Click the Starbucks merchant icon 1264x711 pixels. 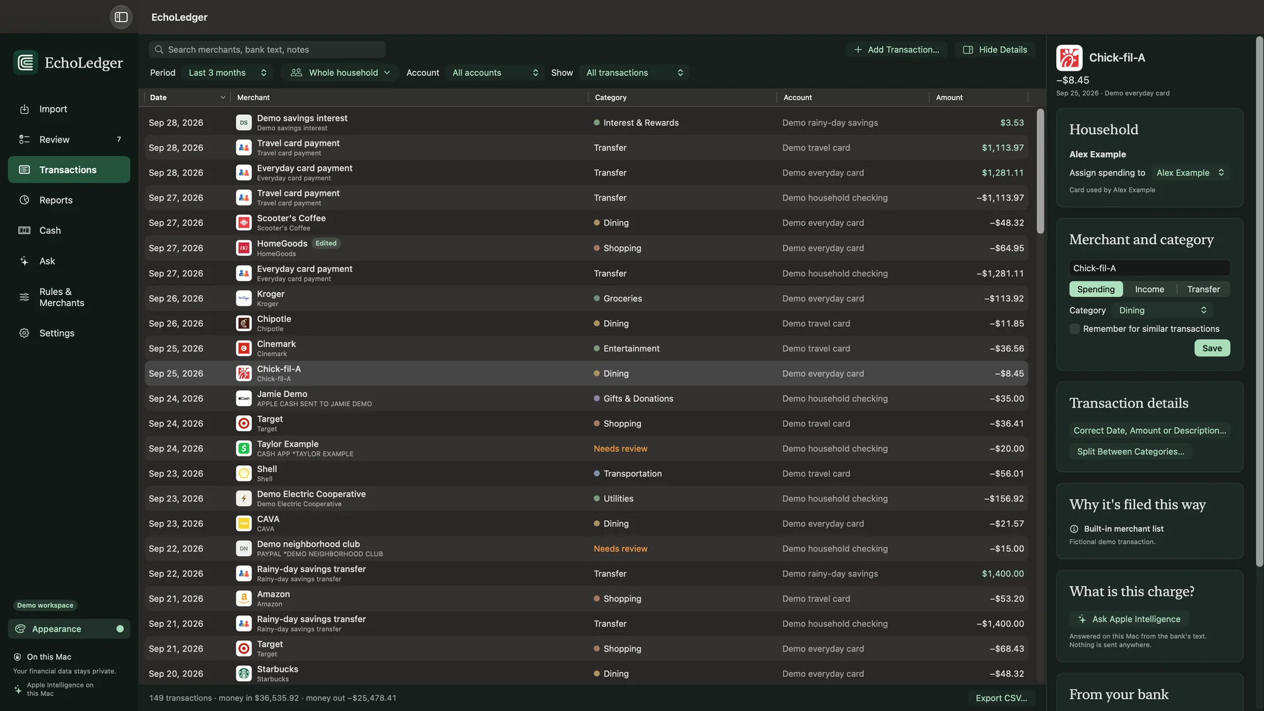click(244, 674)
